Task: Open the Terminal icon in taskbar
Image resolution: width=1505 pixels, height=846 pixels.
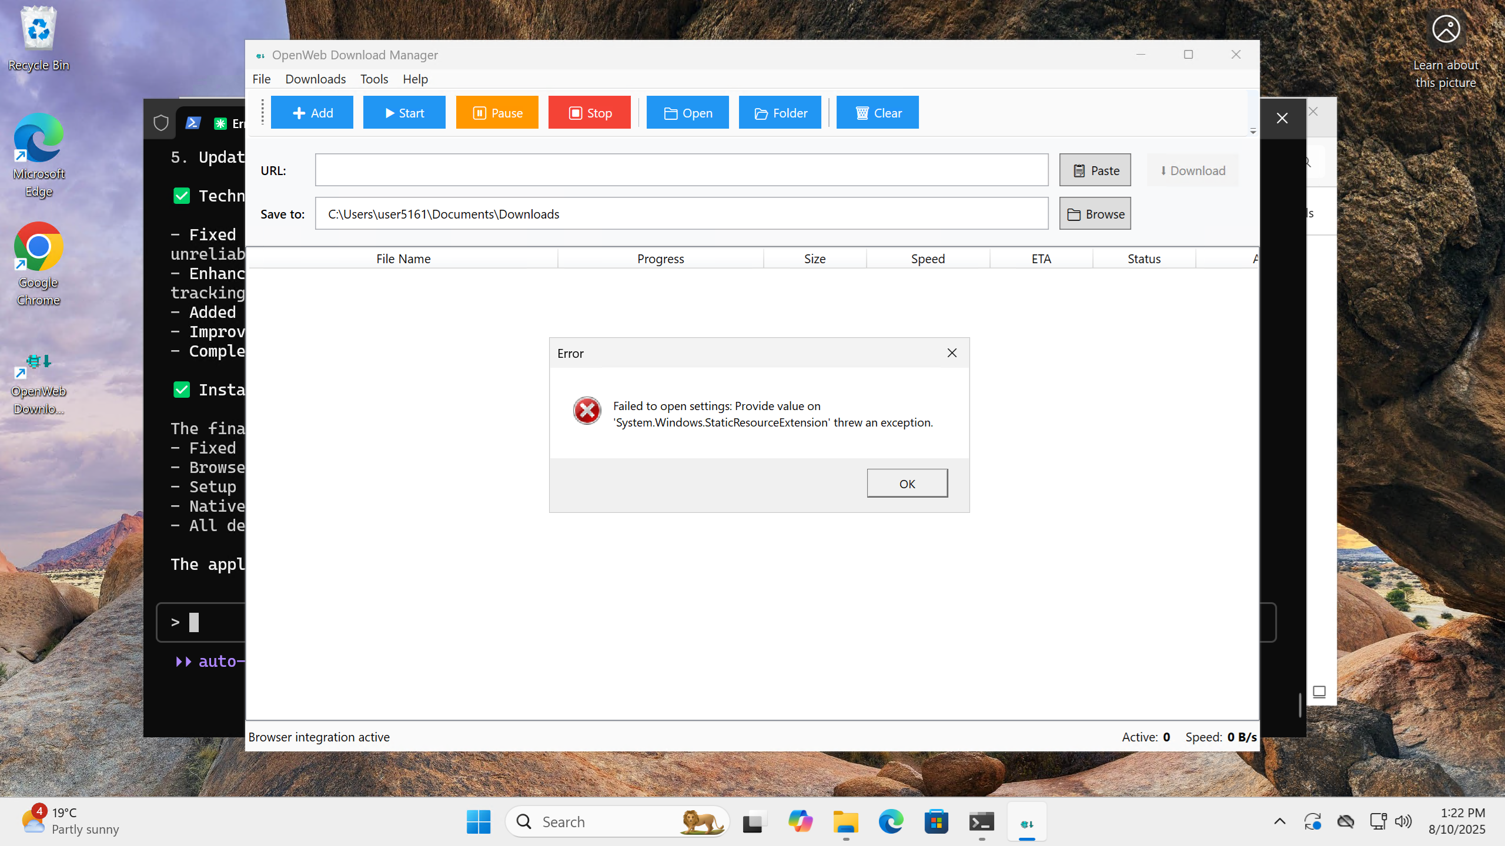Action: point(981,821)
